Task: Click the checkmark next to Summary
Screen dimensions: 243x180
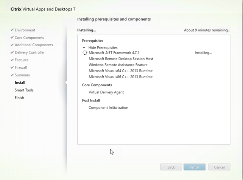Action: [12, 75]
